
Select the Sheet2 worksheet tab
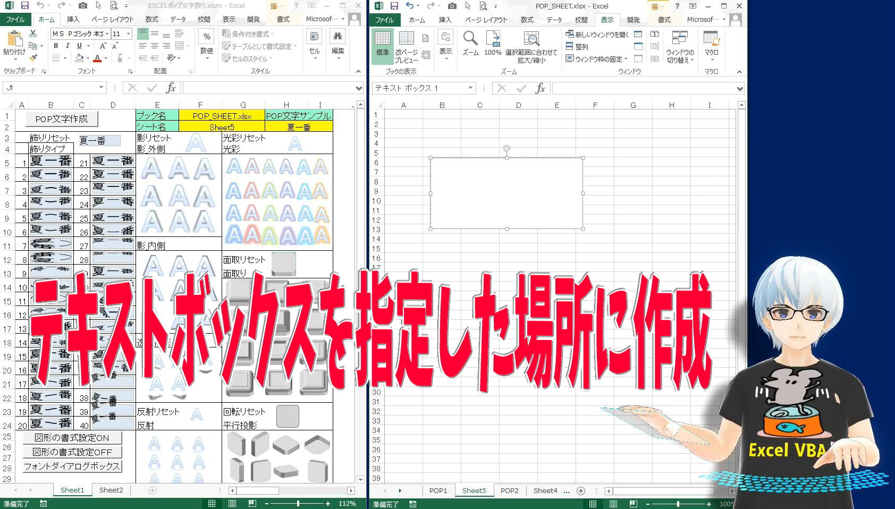tap(111, 490)
